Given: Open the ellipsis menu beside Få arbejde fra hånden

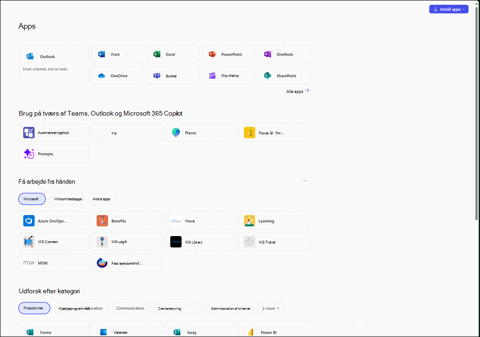Looking at the screenshot, I should (x=305, y=181).
